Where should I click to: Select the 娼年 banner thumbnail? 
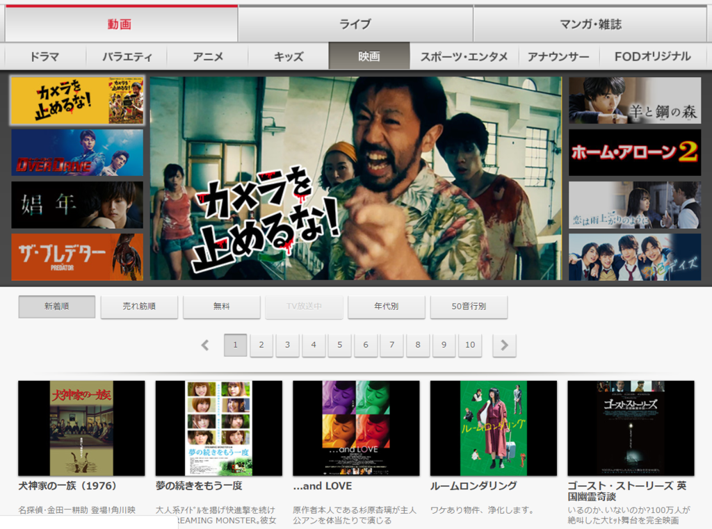coord(77,205)
